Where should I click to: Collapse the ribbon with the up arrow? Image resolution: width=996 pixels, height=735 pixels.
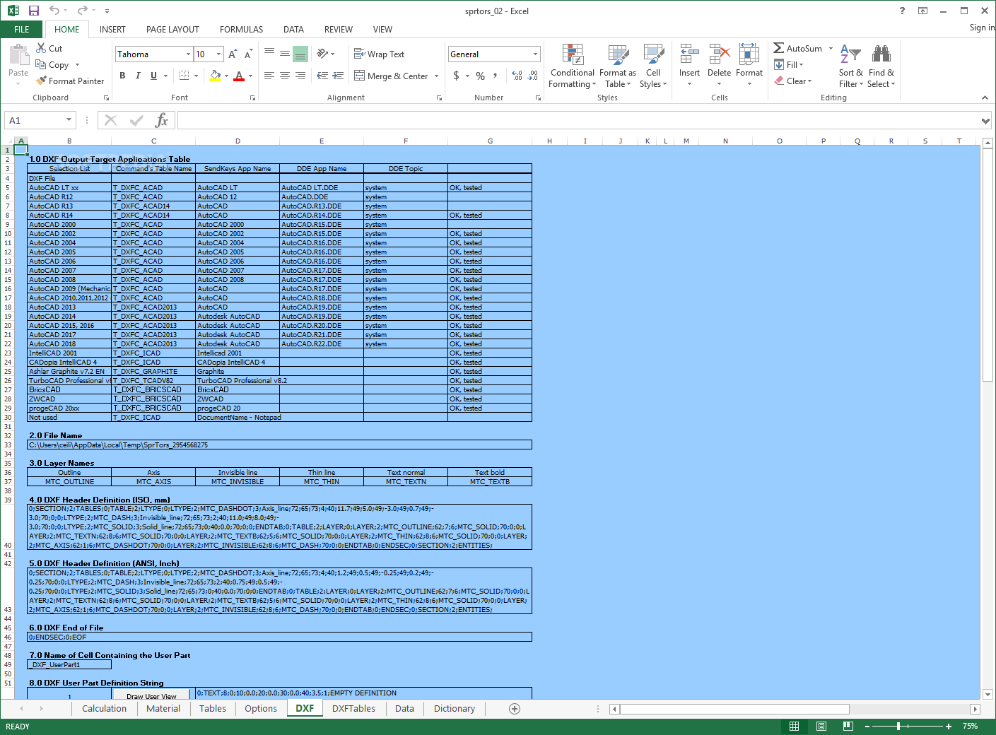pos(985,98)
